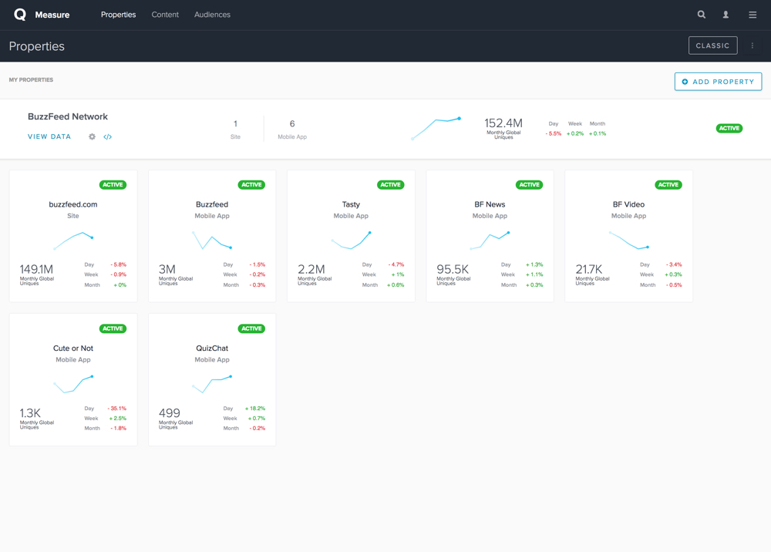Click the Active badge on BF Video card
The height and width of the screenshot is (552, 771).
[x=668, y=185]
